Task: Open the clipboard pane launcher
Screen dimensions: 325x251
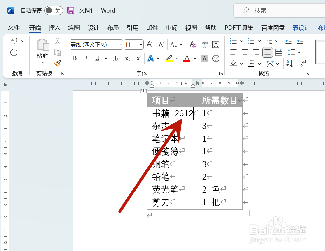Action: [63, 73]
